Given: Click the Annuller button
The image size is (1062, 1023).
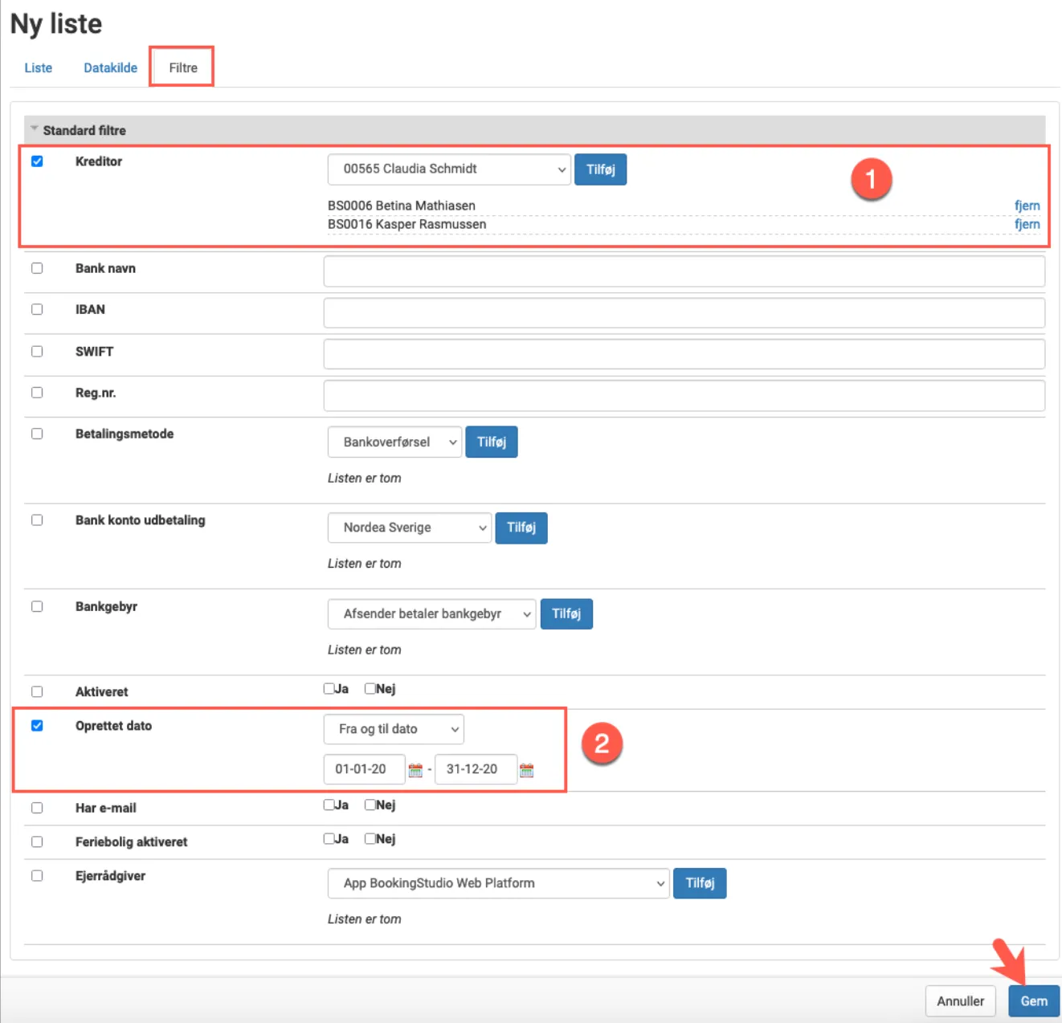Looking at the screenshot, I should coord(960,1001).
